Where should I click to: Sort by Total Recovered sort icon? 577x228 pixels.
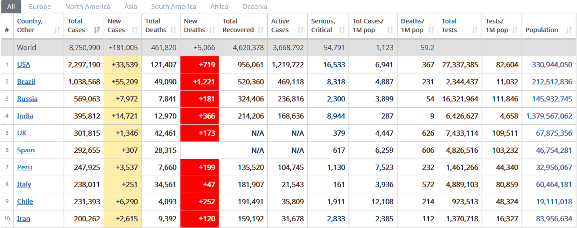click(261, 30)
